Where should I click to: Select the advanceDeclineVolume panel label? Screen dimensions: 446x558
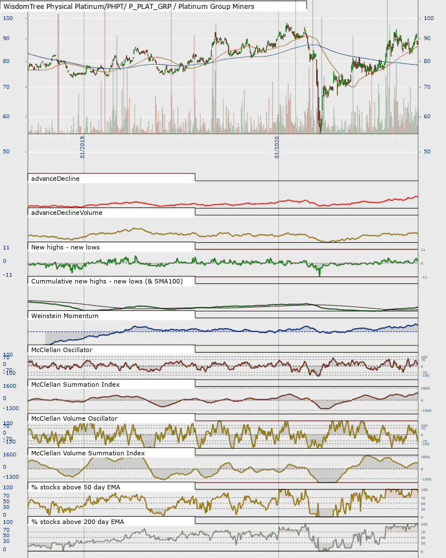click(x=66, y=213)
